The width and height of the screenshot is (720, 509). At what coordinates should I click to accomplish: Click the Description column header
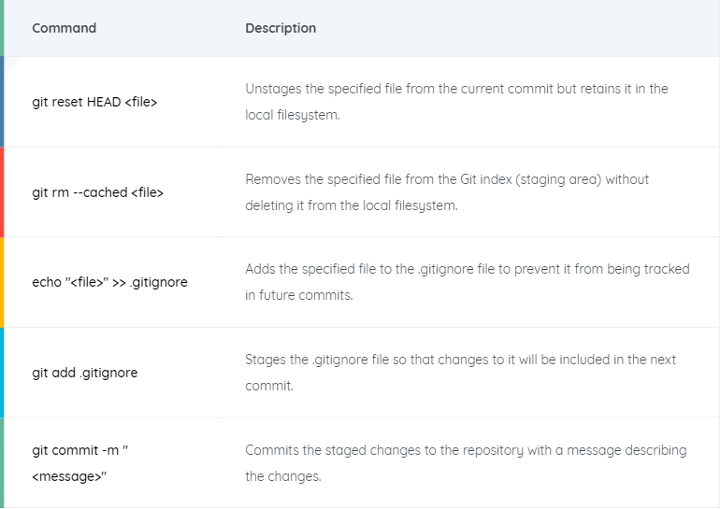281,28
